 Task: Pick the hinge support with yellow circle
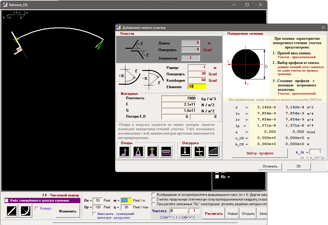point(152,152)
